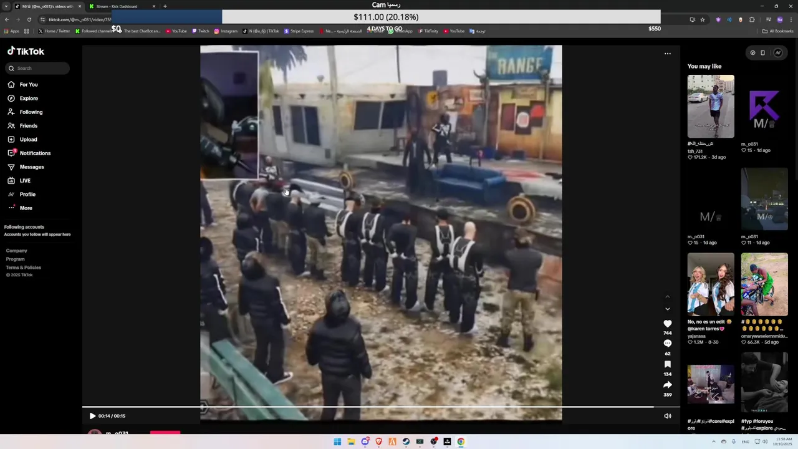The width and height of the screenshot is (798, 449).
Task: Open Brave browser from taskbar
Action: coord(378,442)
